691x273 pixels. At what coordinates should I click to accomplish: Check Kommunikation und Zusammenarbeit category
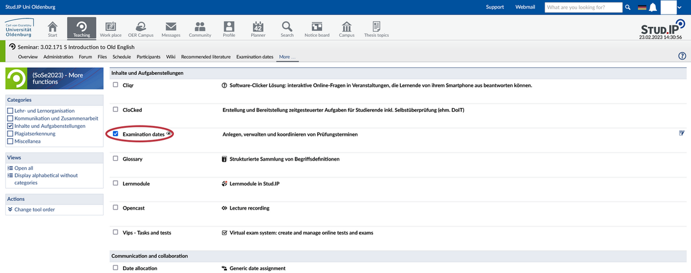click(x=10, y=118)
